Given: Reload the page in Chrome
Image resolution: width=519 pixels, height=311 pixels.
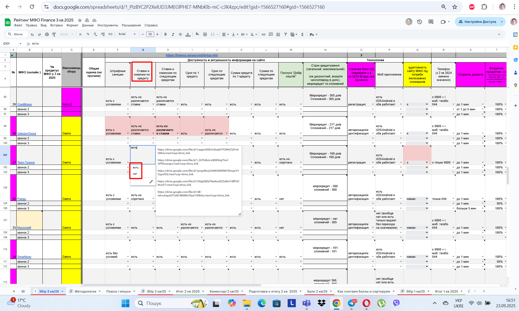Looking at the screenshot, I should (x=32, y=7).
